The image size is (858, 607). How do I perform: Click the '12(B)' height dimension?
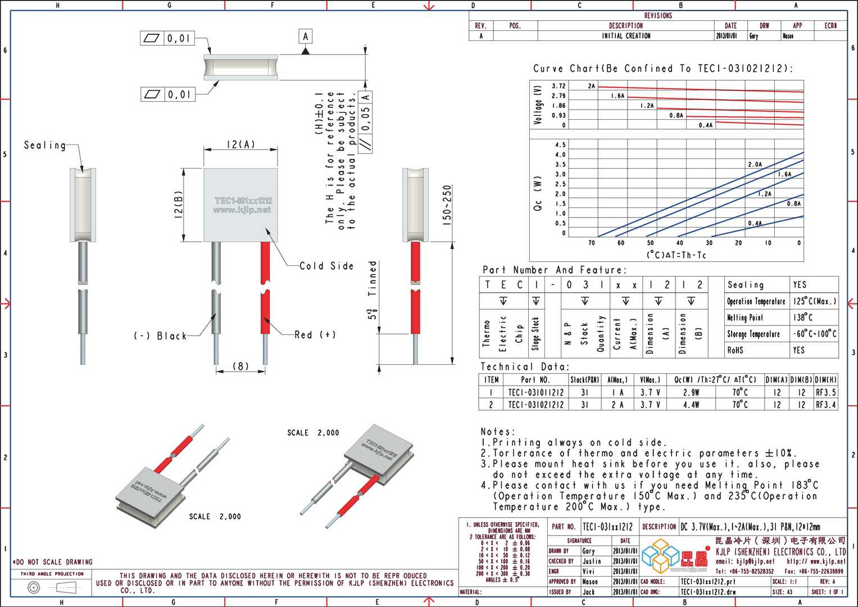(179, 205)
